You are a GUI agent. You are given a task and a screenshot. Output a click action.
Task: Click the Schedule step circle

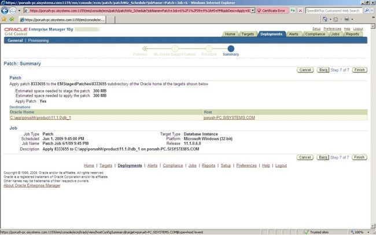pos(209,49)
